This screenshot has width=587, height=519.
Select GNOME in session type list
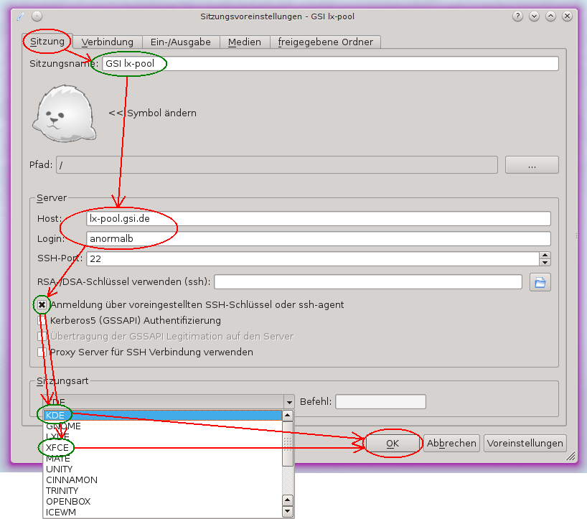point(162,426)
